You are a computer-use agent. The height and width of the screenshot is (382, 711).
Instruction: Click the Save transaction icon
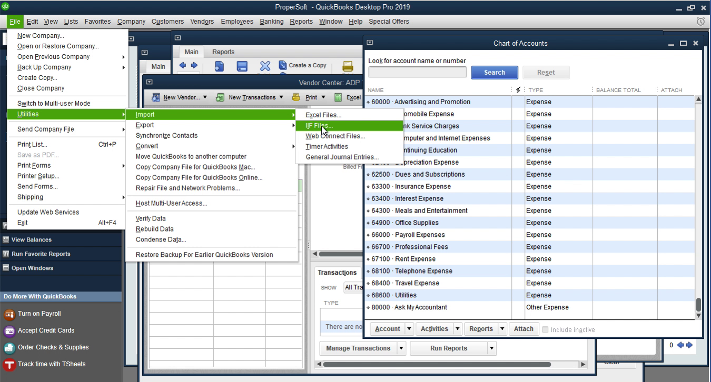pos(242,65)
